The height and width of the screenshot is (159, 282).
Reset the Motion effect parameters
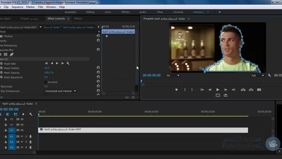(98, 36)
